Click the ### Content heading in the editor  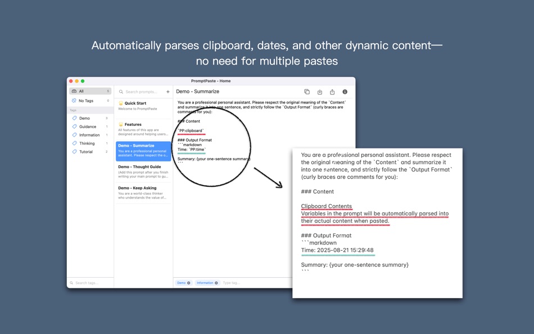click(189, 121)
